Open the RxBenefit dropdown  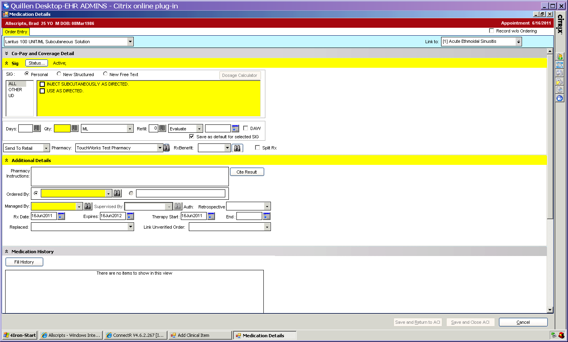(227, 148)
